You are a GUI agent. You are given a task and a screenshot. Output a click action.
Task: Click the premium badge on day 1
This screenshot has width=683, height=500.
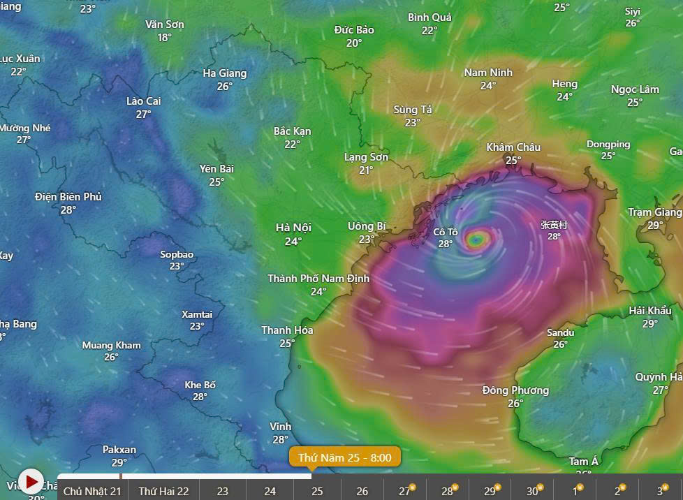click(581, 487)
